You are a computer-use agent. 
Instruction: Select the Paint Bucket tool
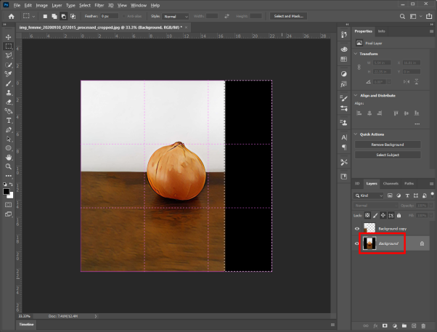click(9, 111)
